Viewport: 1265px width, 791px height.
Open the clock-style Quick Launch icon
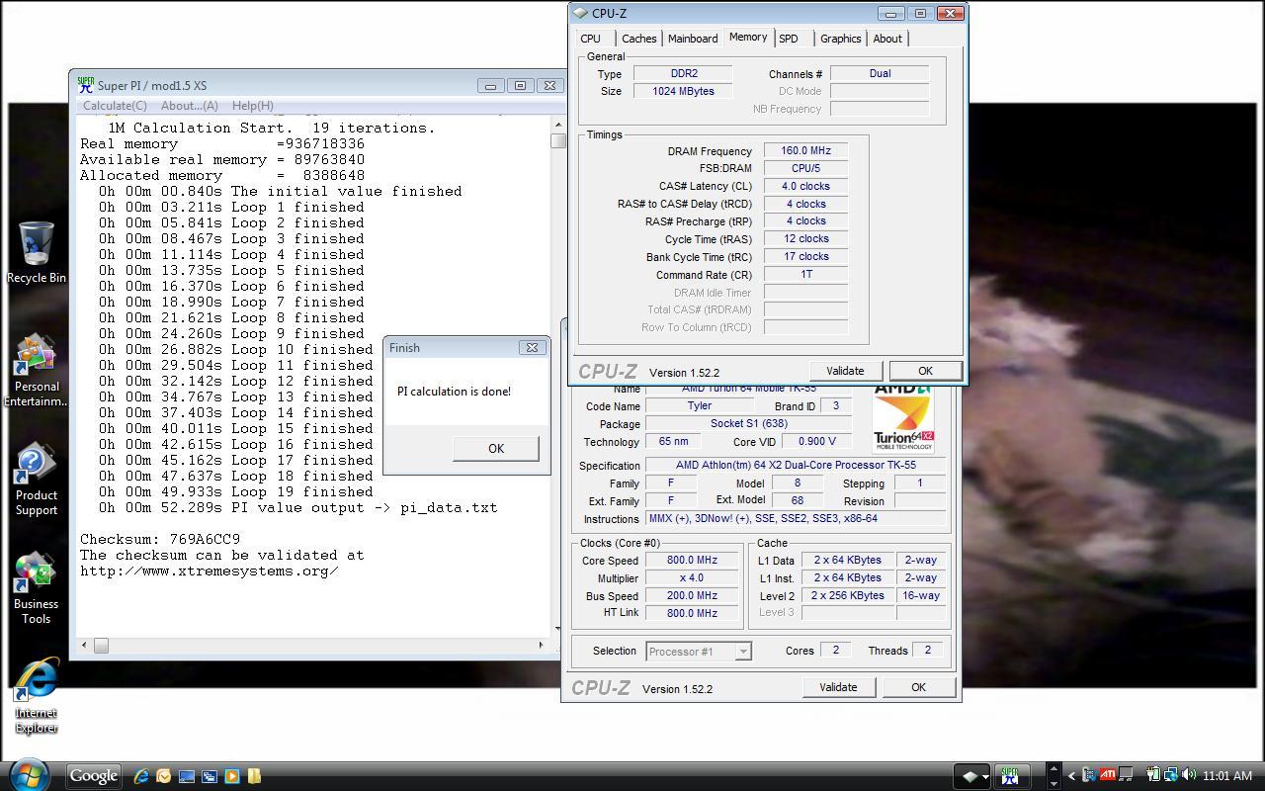(x=164, y=776)
